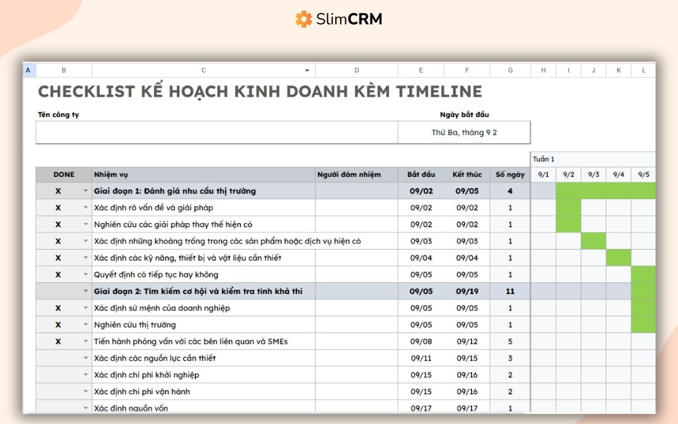The image size is (678, 424).
Task: Click the 9/3 date header
Action: point(594,174)
